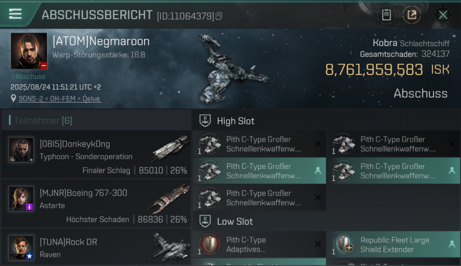Open DonkeykOng's pilot portrait
Image resolution: width=461 pixels, height=266 pixels.
pos(21,150)
